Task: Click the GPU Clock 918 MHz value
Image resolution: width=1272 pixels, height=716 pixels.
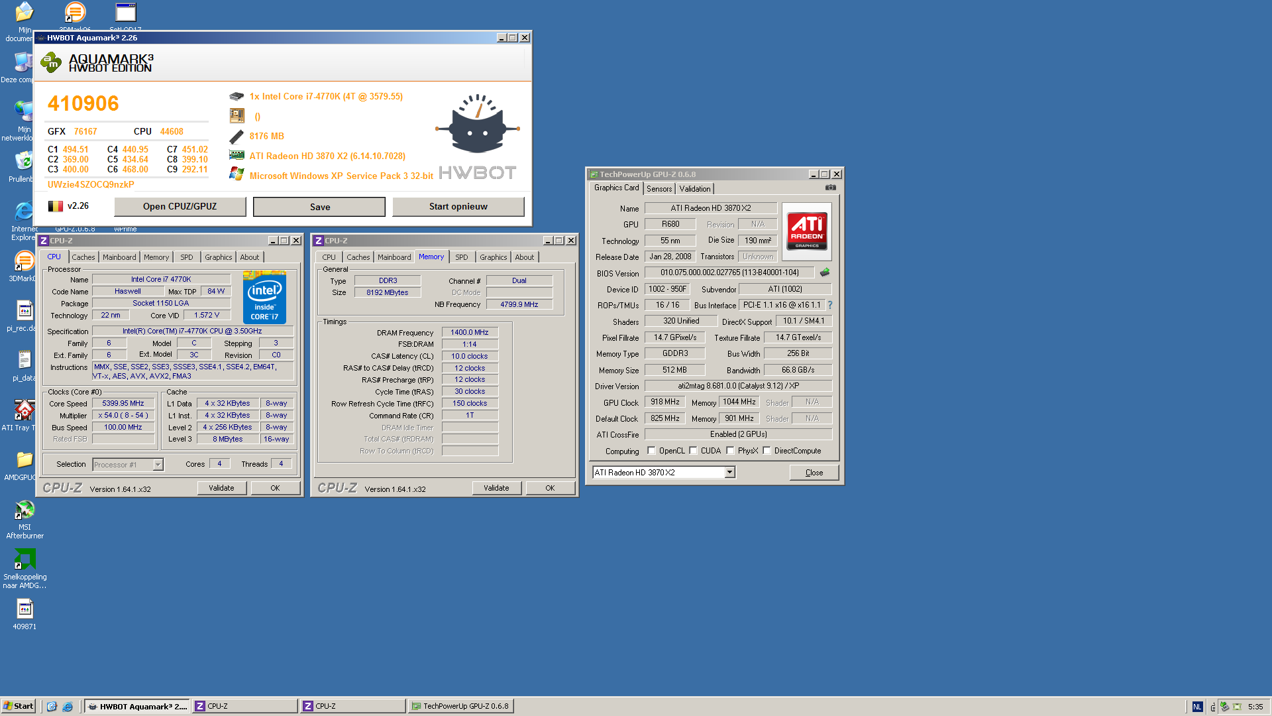Action: pos(665,402)
